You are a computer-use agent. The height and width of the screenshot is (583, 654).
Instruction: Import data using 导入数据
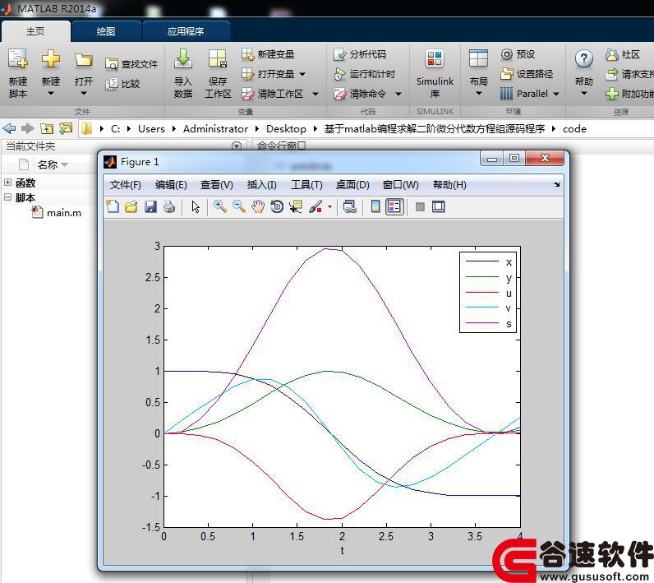tap(183, 73)
